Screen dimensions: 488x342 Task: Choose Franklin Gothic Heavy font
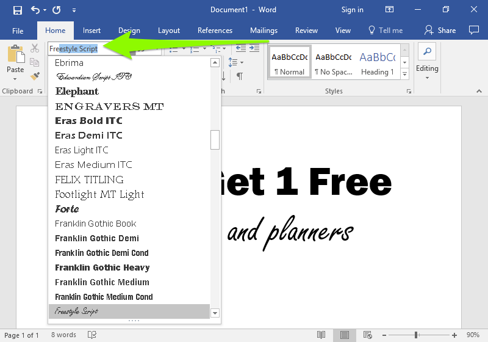(102, 267)
